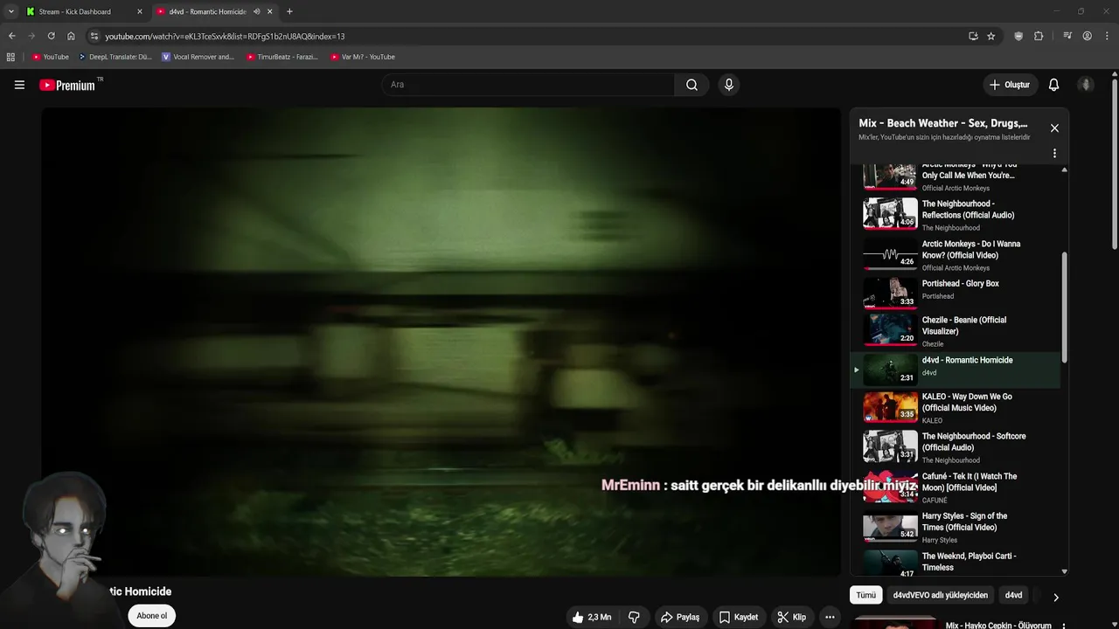Play The Neighbourhood - Reflections from the playlist
1119x629 pixels.
point(957,214)
